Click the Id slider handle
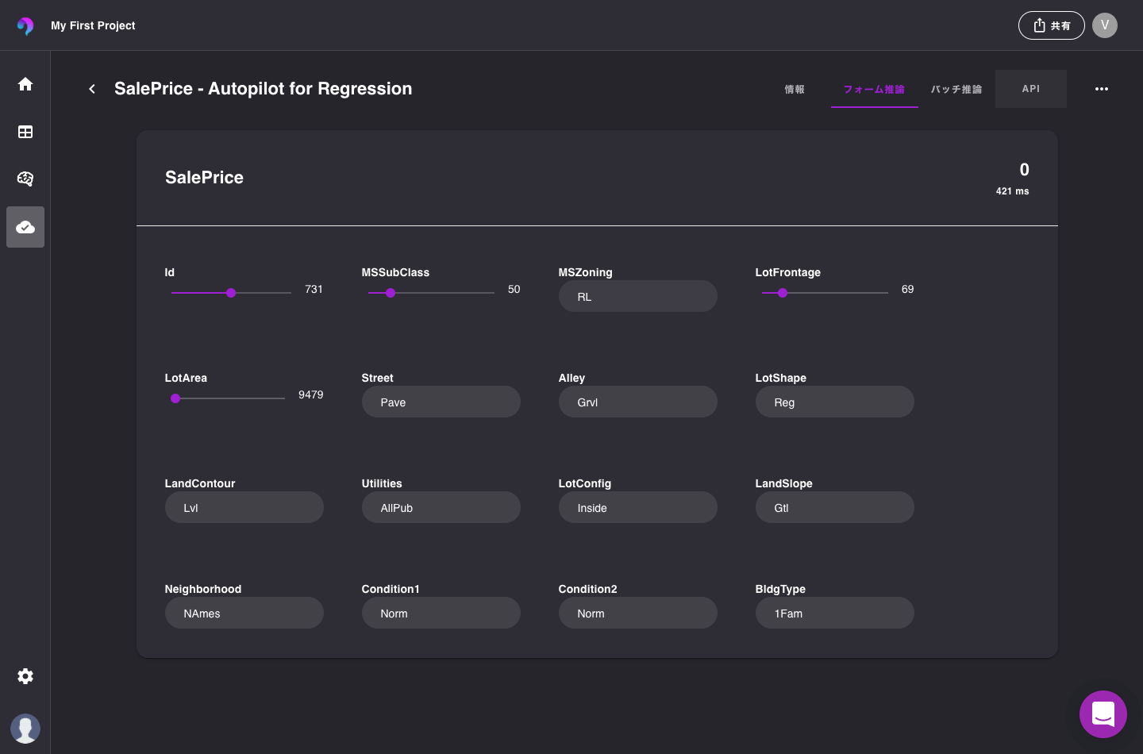 (231, 293)
